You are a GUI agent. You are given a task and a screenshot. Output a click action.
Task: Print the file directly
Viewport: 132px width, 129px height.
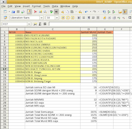click(40, 12)
